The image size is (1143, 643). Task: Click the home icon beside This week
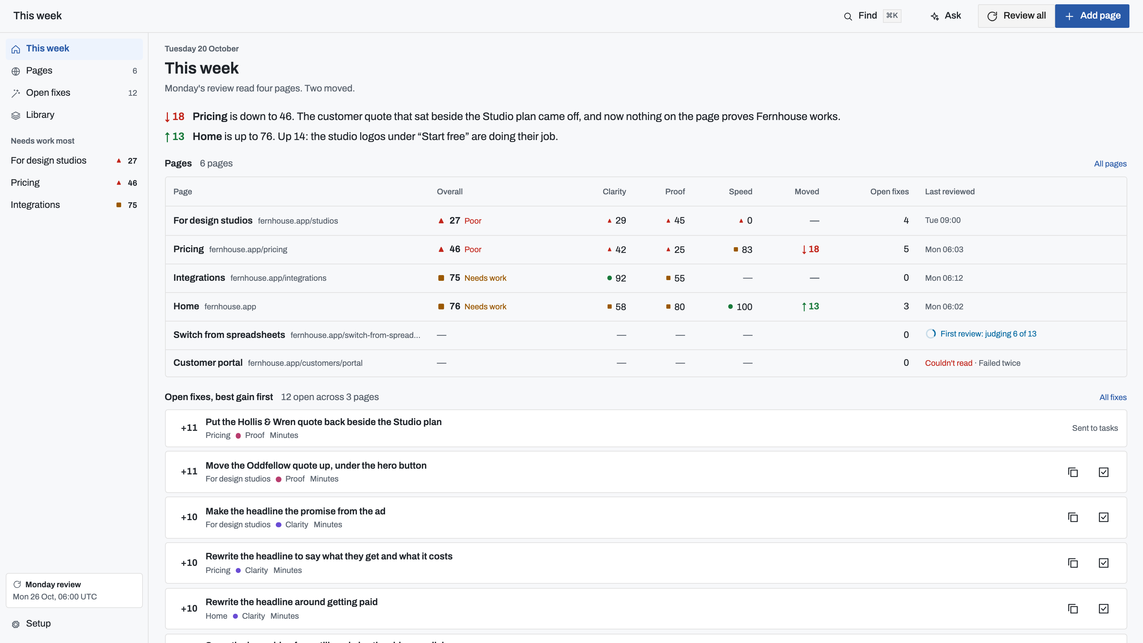[x=16, y=49]
